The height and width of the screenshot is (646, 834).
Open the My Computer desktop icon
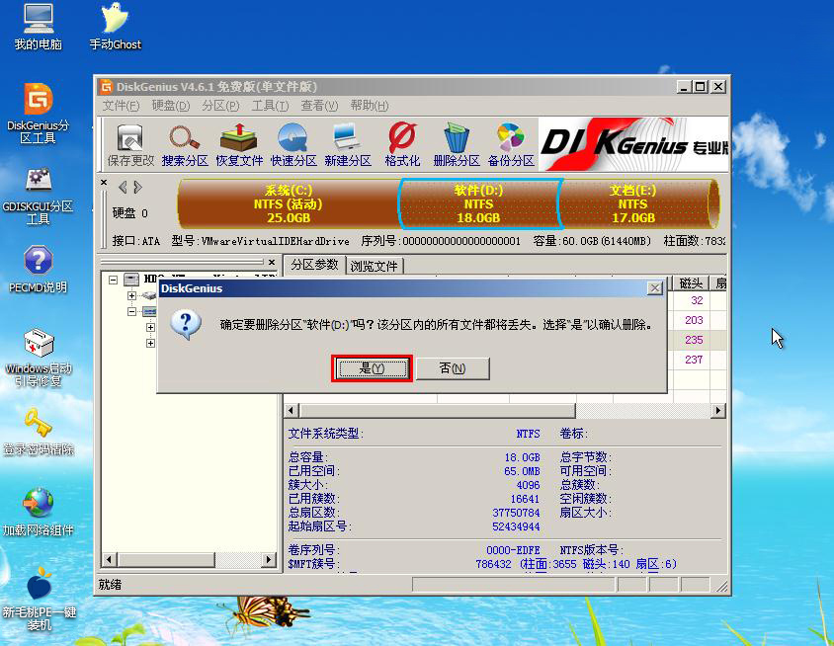[38, 27]
